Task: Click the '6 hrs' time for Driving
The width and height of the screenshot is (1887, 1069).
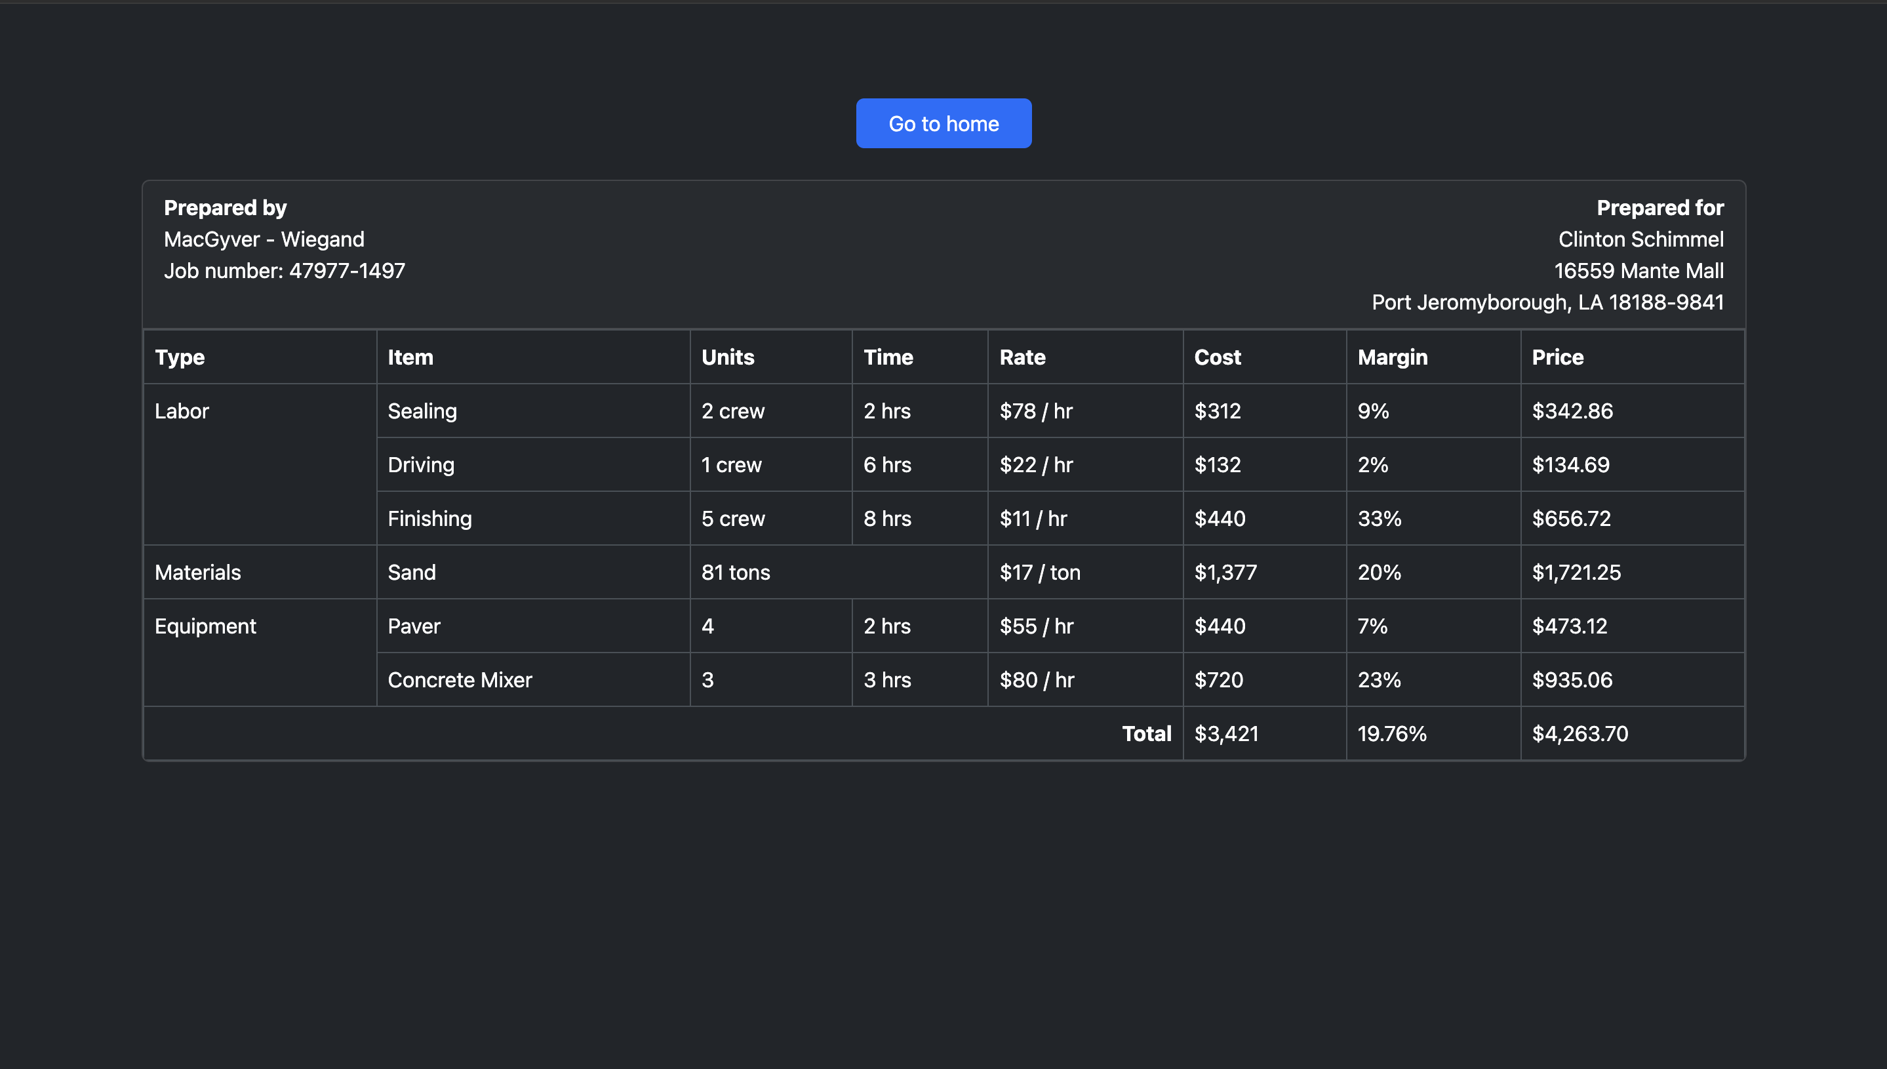Action: point(920,465)
